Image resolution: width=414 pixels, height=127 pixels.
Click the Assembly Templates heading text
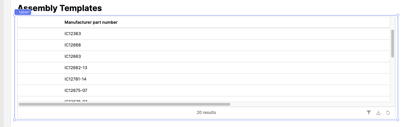pyautogui.click(x=60, y=8)
